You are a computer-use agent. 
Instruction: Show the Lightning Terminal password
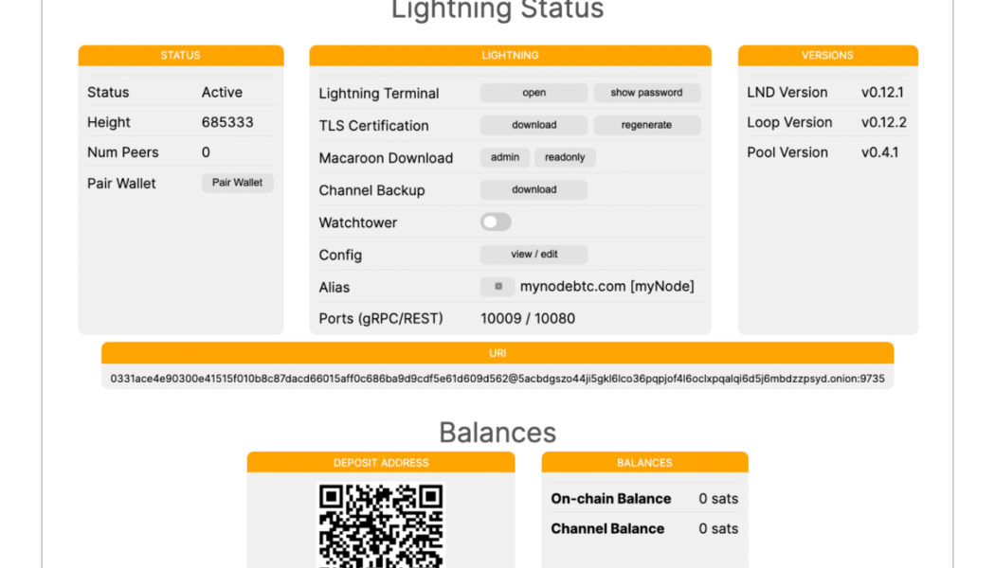[x=647, y=93]
